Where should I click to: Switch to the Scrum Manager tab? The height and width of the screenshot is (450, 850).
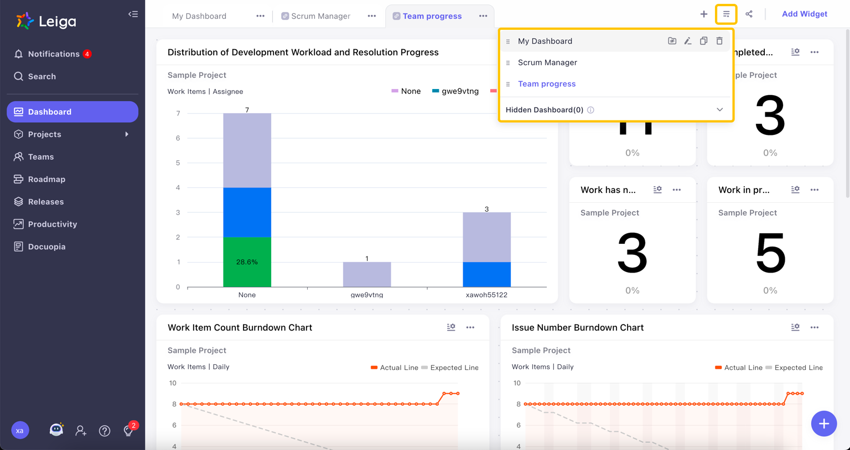point(320,16)
